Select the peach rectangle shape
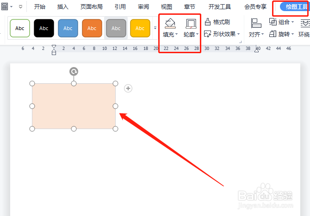 (74, 106)
